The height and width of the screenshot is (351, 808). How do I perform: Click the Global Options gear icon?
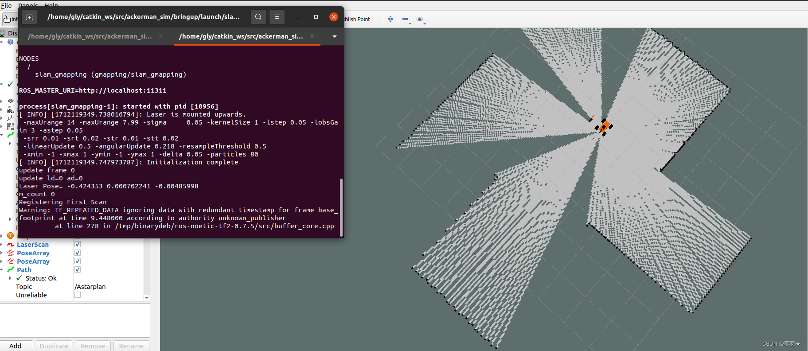pyautogui.click(x=11, y=42)
